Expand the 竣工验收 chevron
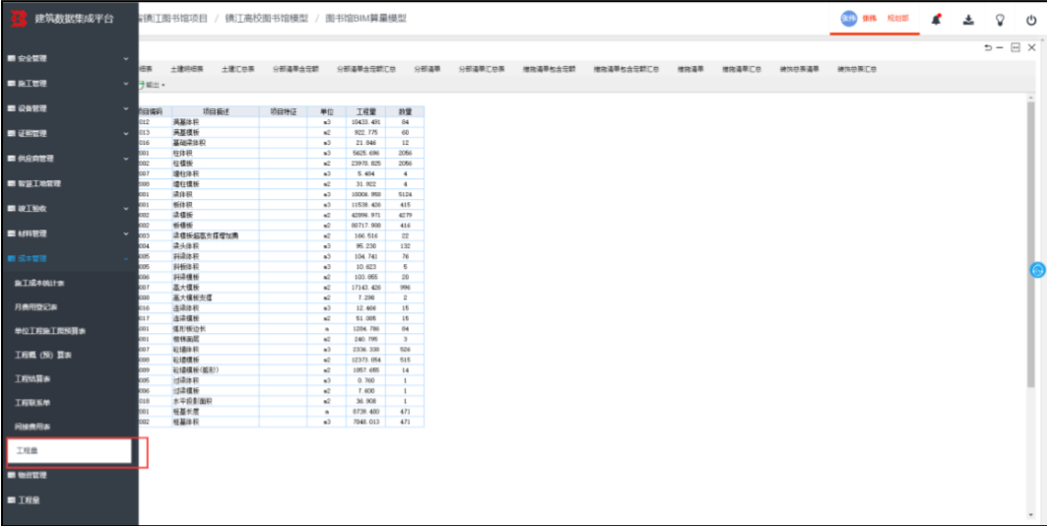Image resolution: width=1047 pixels, height=526 pixels. 126,208
